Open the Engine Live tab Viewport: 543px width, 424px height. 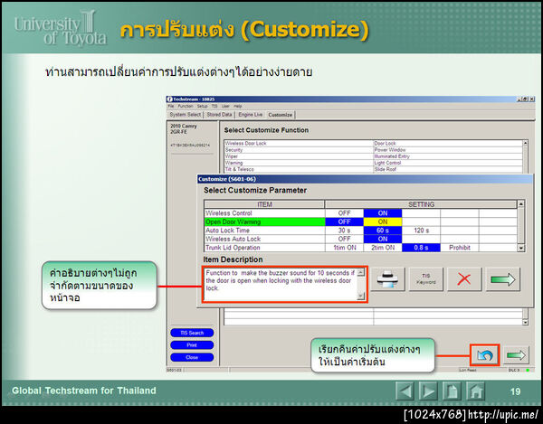coord(251,115)
